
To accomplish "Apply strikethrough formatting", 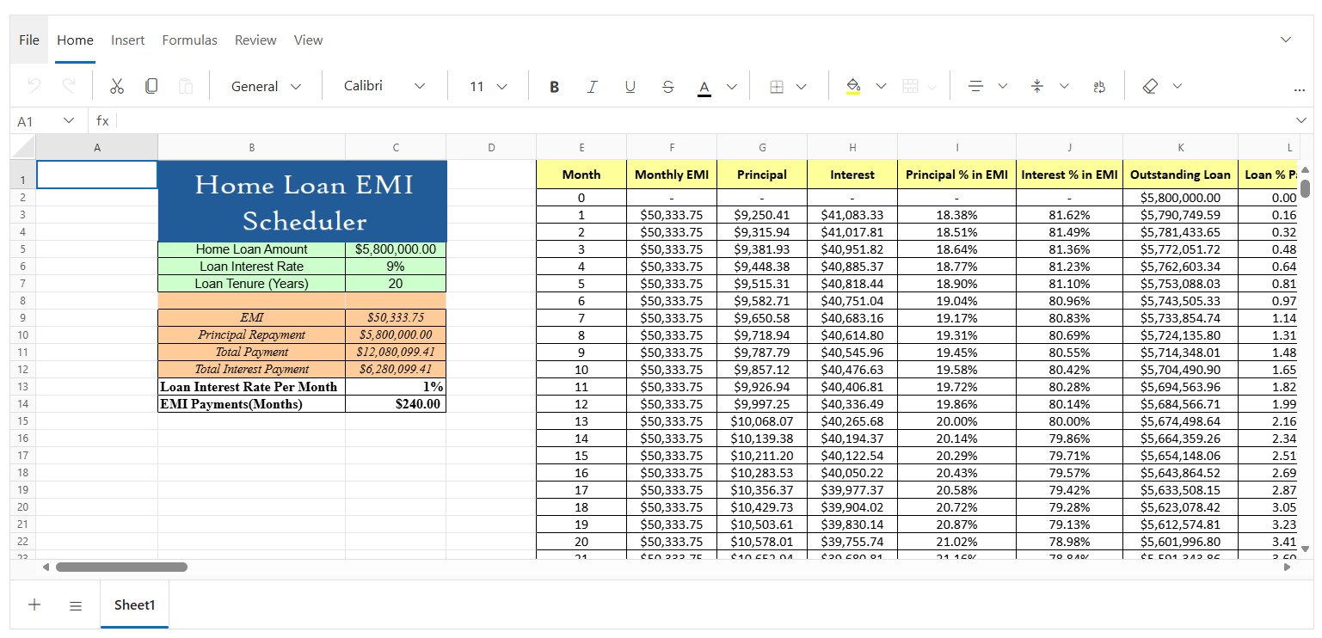I will tap(668, 85).
